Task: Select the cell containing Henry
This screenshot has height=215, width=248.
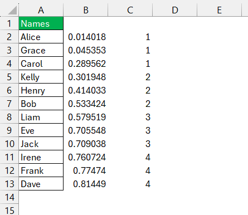Action: pyautogui.click(x=41, y=90)
